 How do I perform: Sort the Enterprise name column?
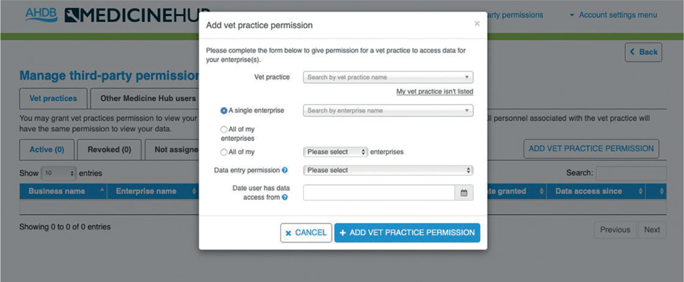coord(194,191)
